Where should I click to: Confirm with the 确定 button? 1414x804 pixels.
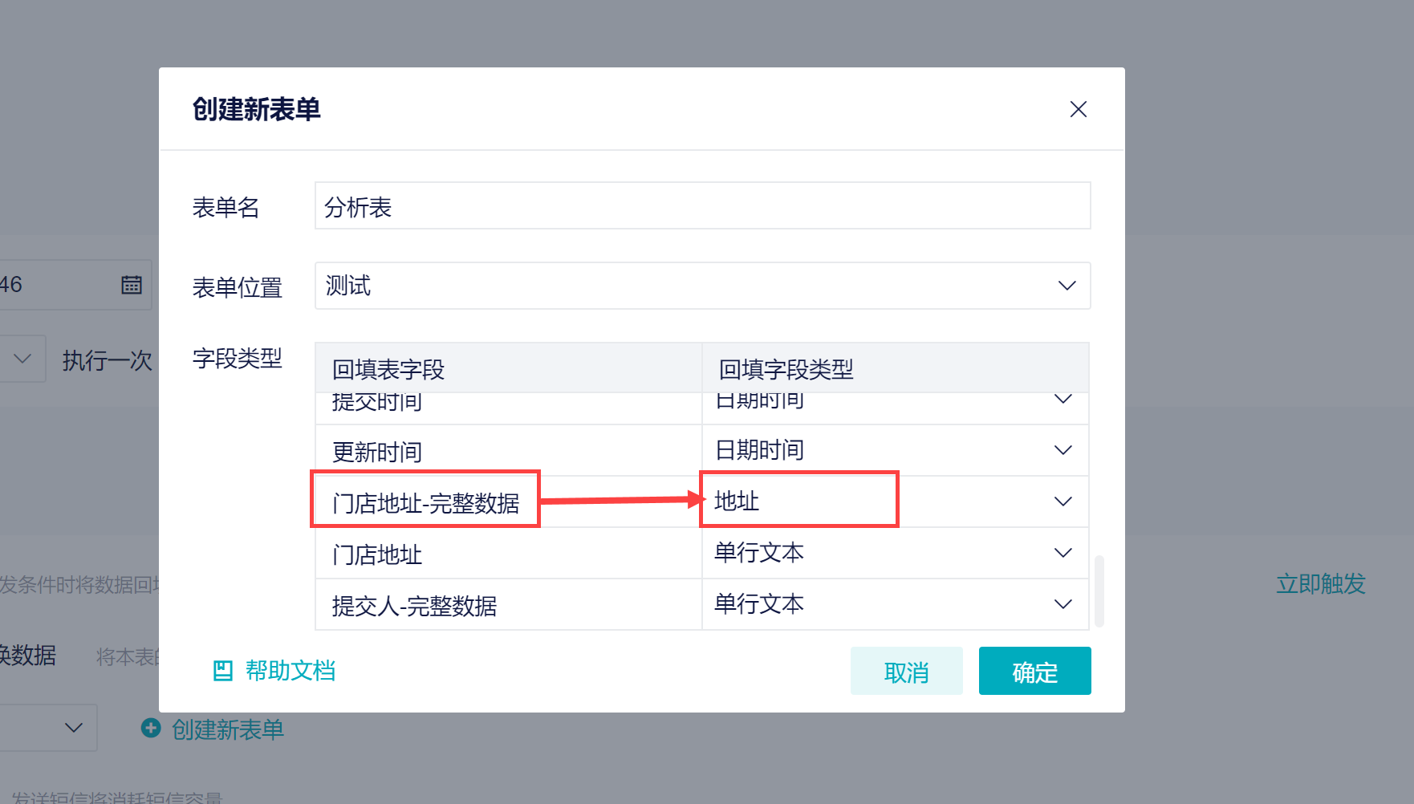pyautogui.click(x=1034, y=672)
